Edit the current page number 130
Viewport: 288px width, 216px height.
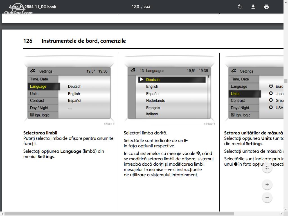pyautogui.click(x=135, y=7)
